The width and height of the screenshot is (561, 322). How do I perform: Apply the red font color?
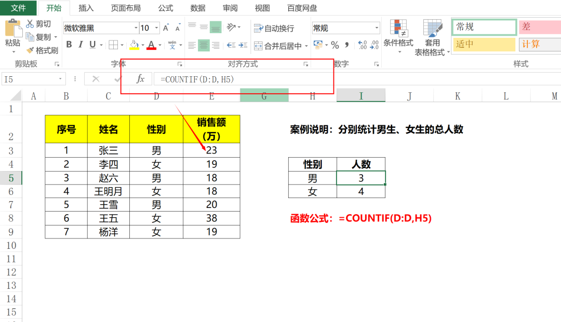coord(151,45)
